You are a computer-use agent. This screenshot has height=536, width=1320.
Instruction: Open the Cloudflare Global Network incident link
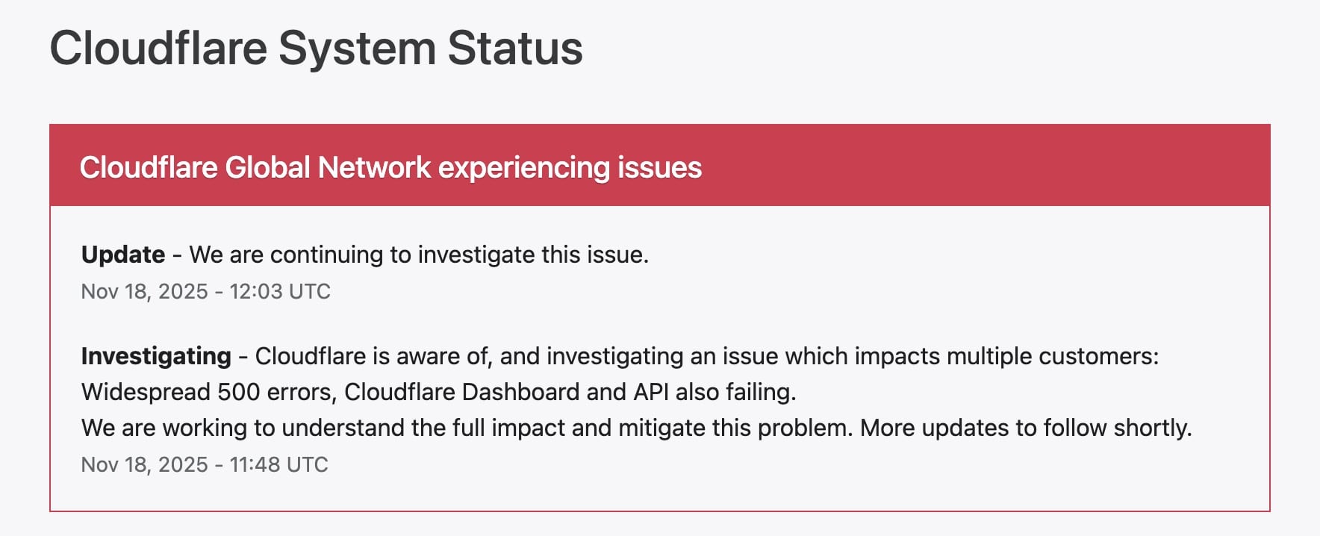(x=390, y=167)
